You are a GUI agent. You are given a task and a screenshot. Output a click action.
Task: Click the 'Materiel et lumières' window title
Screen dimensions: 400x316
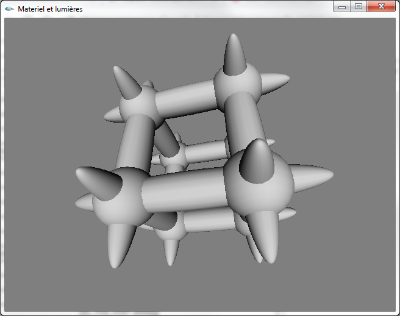coord(50,9)
